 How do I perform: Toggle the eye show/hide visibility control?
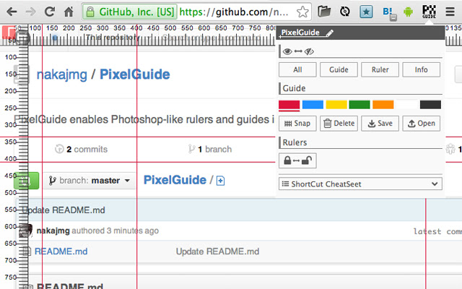[298, 51]
